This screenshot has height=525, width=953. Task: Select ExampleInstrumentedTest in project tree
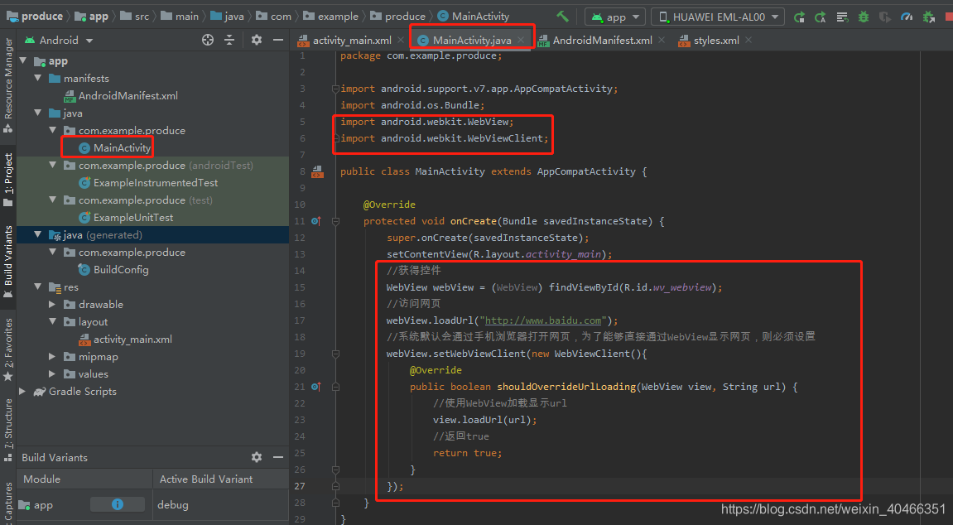[x=148, y=182]
